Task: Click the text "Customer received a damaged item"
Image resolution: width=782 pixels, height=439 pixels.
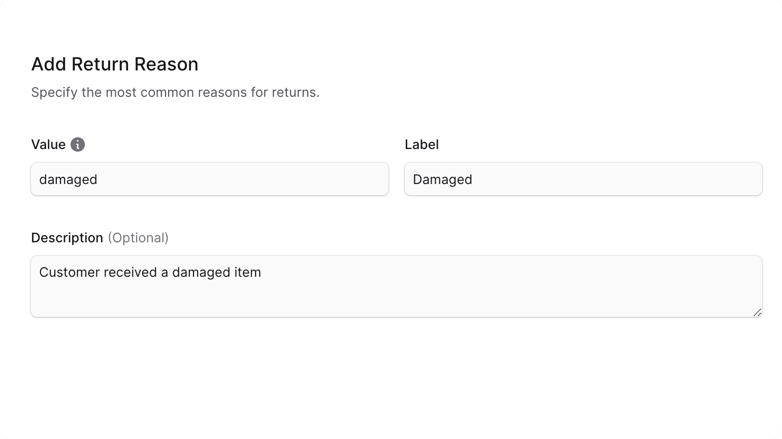Action: 150,272
